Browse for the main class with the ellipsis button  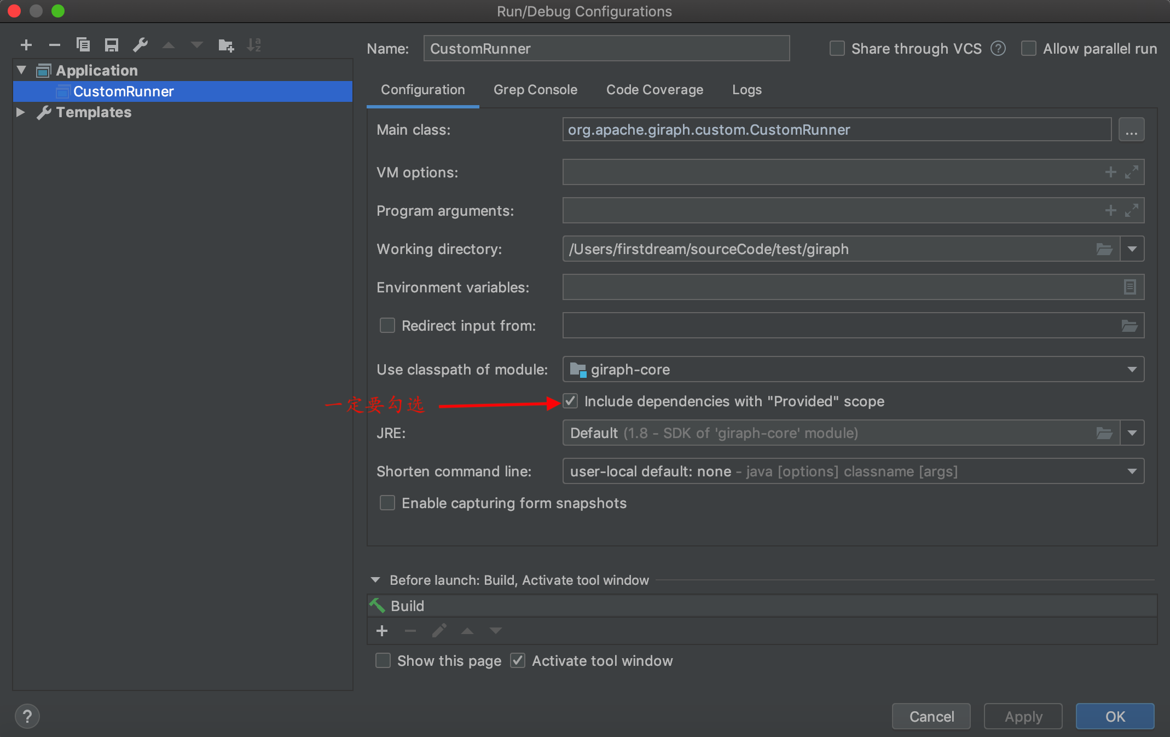click(x=1131, y=130)
